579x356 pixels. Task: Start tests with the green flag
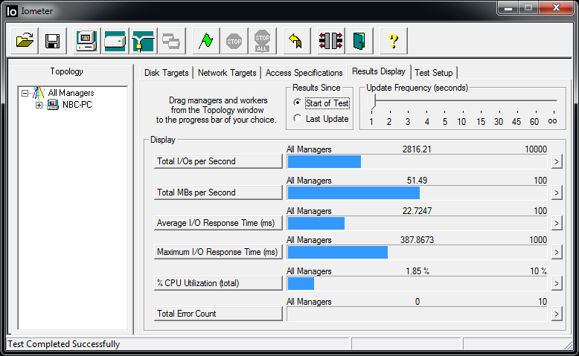click(x=206, y=41)
